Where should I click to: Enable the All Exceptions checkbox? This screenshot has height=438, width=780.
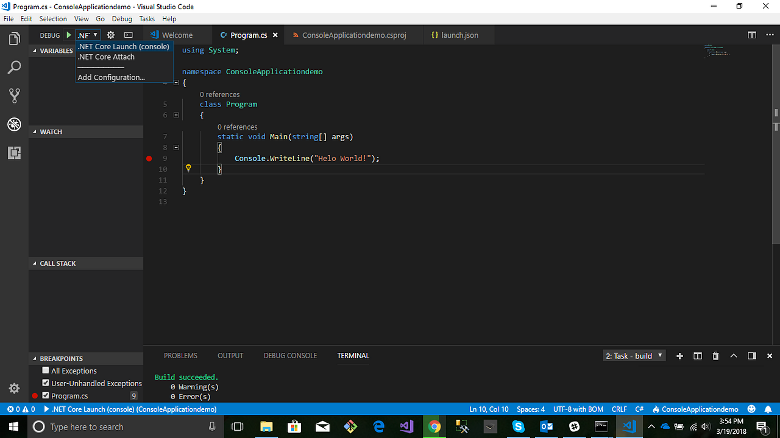click(45, 370)
